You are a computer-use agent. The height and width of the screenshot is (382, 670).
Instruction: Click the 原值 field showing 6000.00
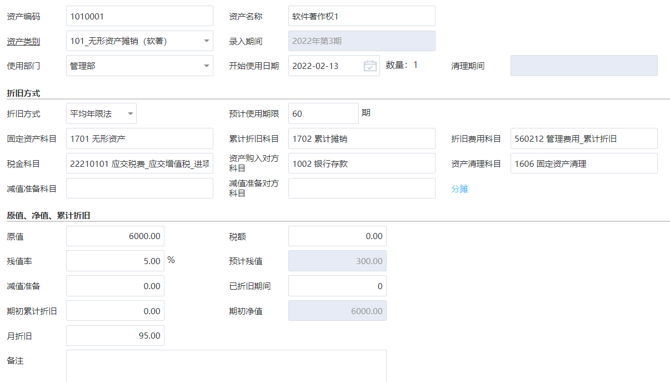(115, 236)
